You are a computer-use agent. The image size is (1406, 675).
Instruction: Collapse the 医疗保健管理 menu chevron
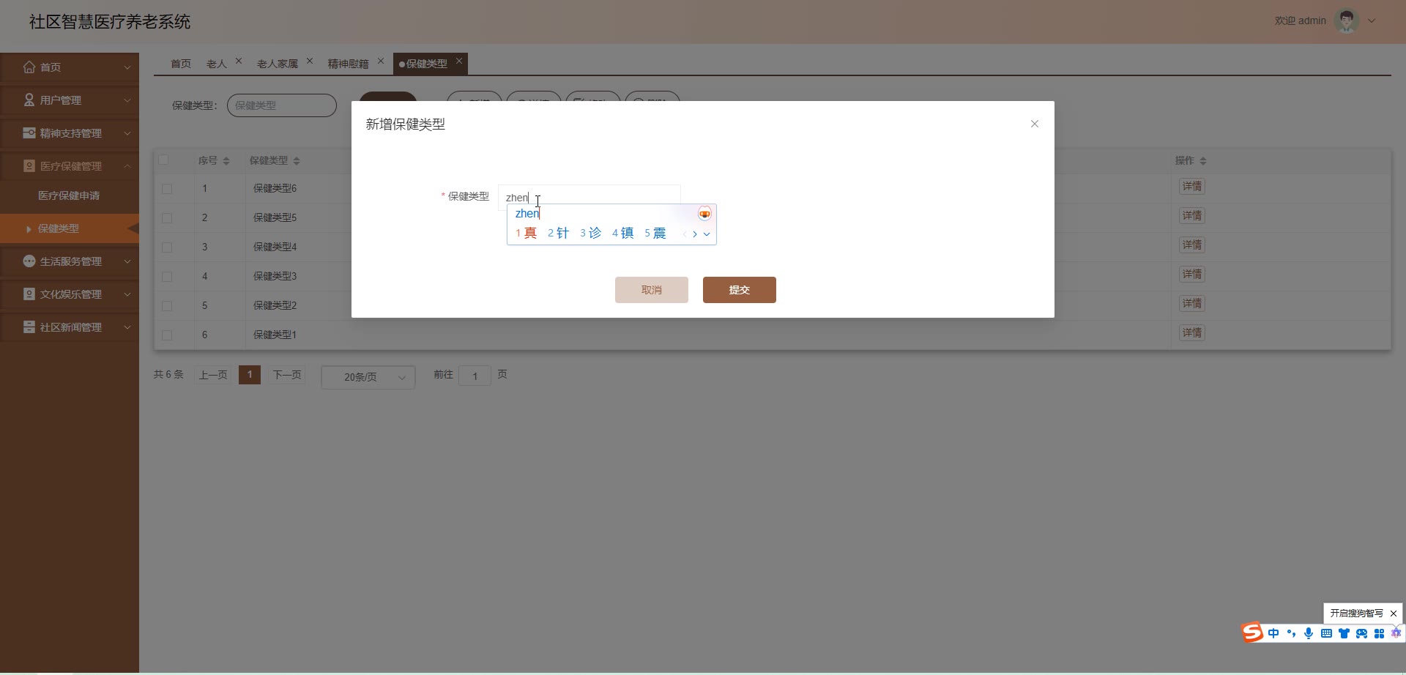point(127,166)
